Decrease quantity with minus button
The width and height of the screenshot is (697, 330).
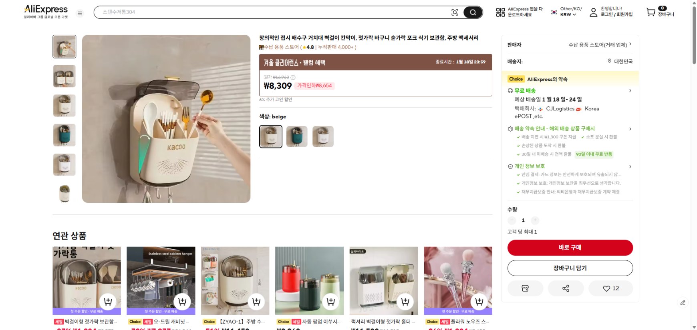[512, 220]
